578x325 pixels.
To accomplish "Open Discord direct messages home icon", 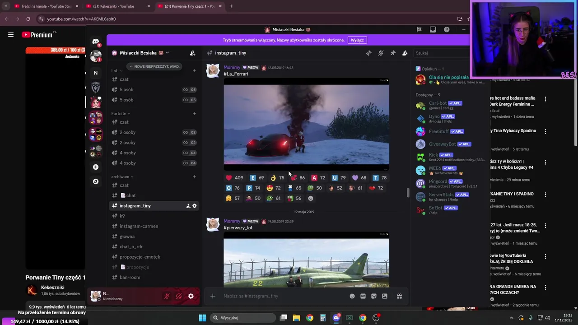I will pos(96,41).
